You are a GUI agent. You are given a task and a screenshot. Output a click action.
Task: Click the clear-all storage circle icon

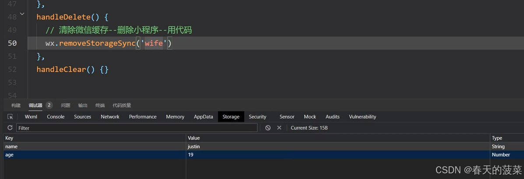pyautogui.click(x=267, y=127)
